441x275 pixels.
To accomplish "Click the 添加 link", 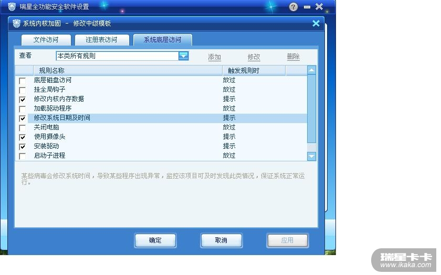I will pyautogui.click(x=214, y=57).
